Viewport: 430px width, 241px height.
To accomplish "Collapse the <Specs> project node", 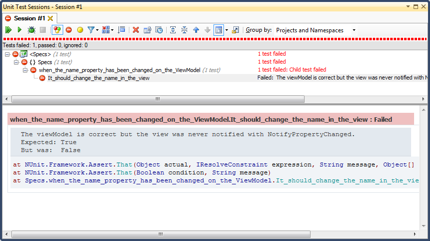I will tap(7, 54).
